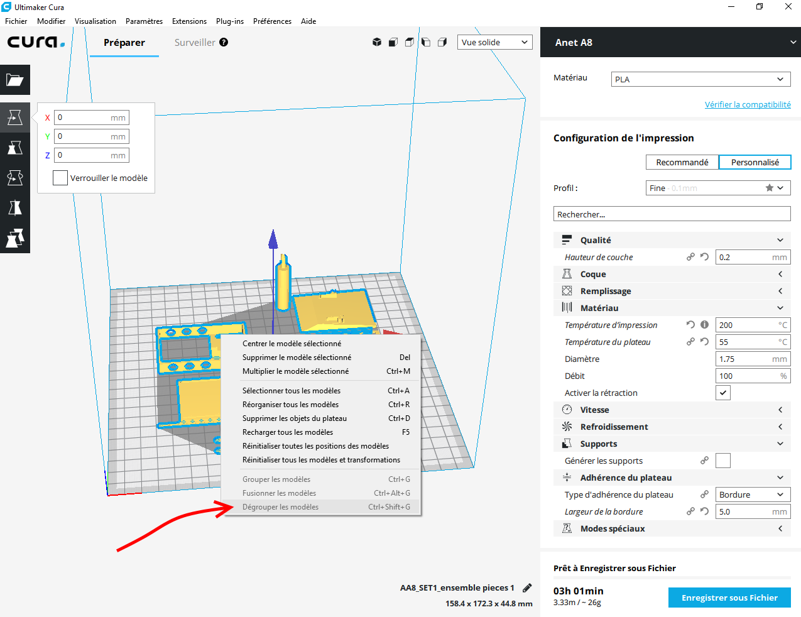Open the Préférences menu
This screenshot has height=617, width=801.
272,21
